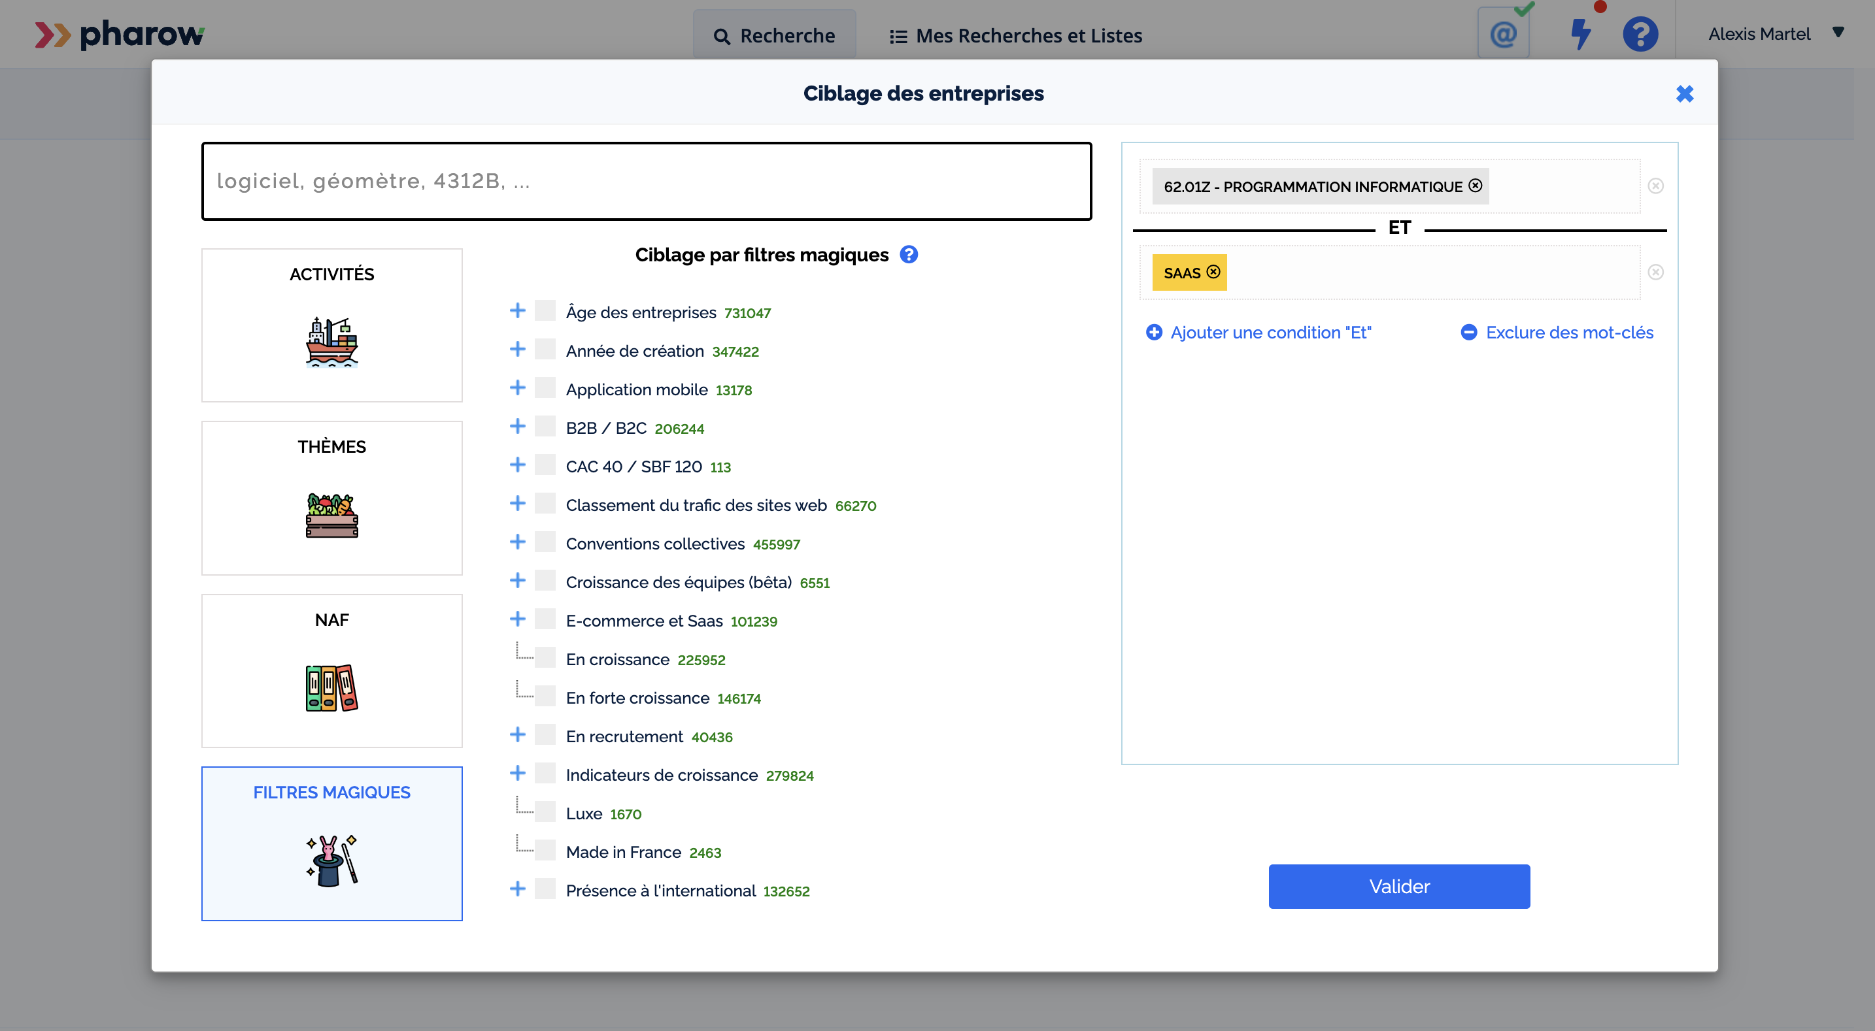This screenshot has width=1875, height=1031.
Task: Expand the Âge des entreprises filter
Action: click(518, 311)
